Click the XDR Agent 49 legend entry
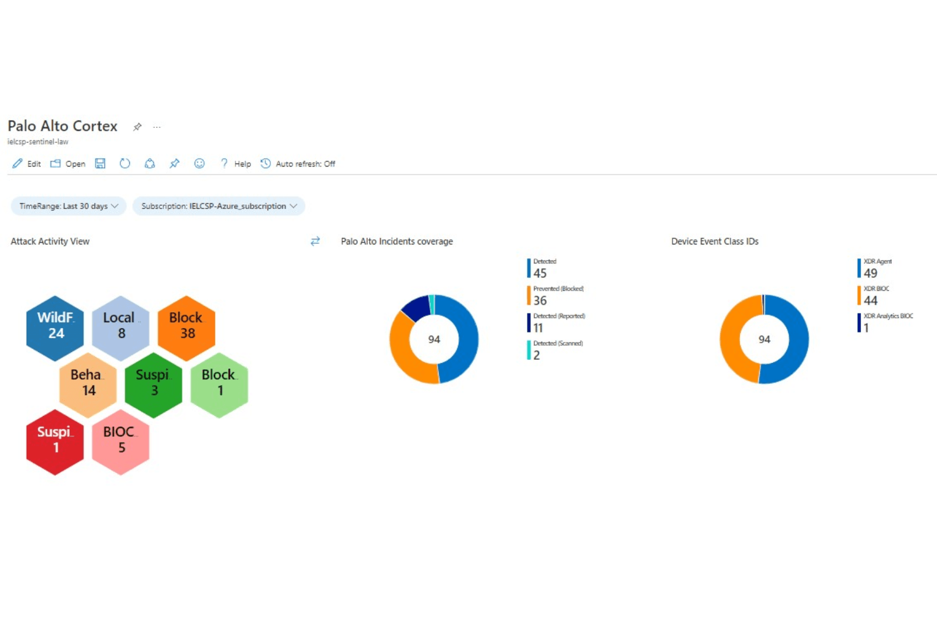Image resolution: width=937 pixels, height=625 pixels. tap(875, 268)
